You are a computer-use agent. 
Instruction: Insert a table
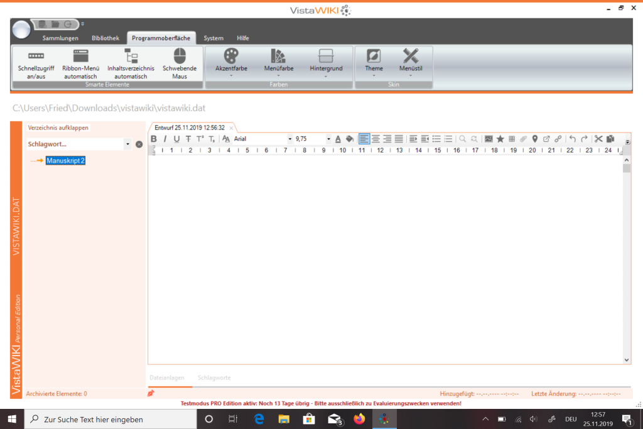[x=512, y=139]
